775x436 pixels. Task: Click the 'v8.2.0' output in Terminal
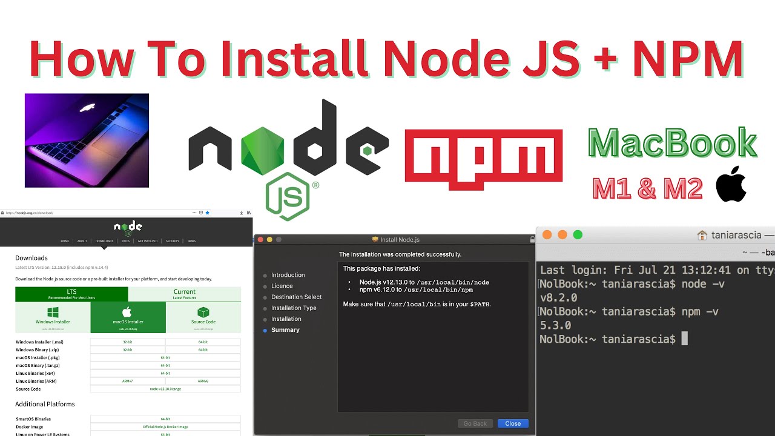click(x=558, y=298)
